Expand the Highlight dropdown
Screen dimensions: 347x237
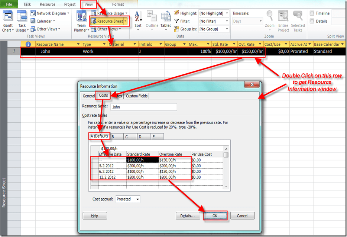click(x=214, y=13)
